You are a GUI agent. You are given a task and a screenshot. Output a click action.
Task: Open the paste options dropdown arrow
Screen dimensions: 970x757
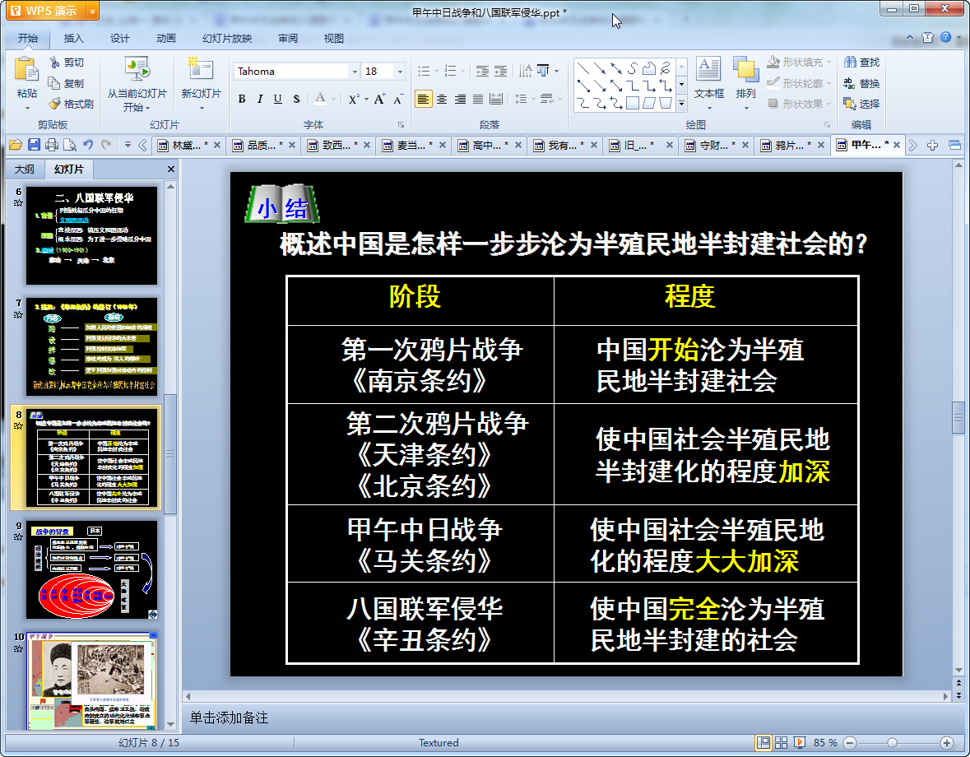coord(27,109)
